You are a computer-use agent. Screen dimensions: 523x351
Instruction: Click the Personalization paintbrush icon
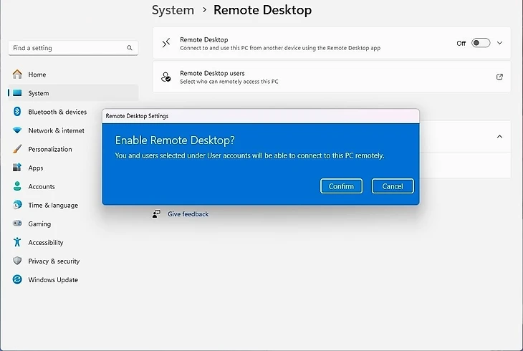point(17,149)
